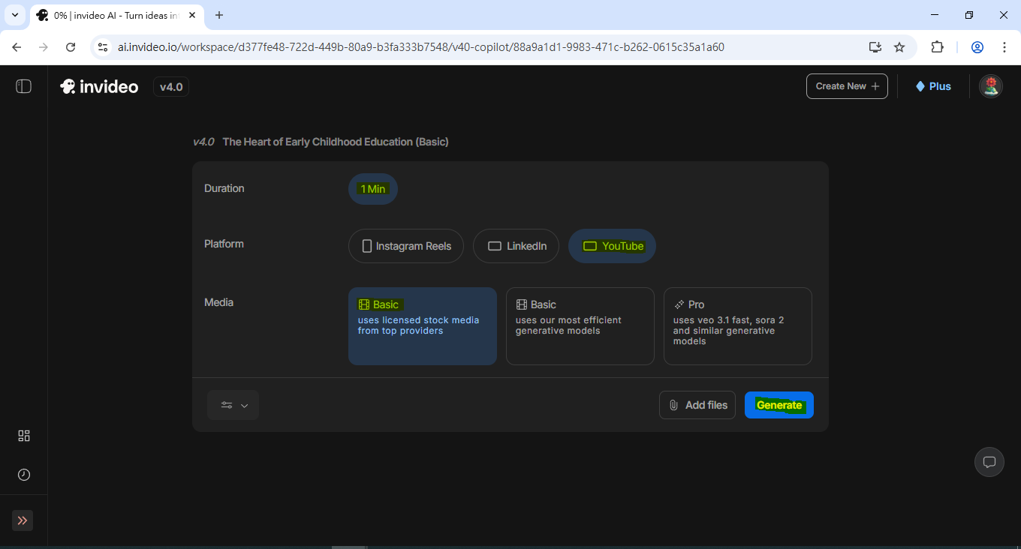Expand sidebar with double-chevron icon
Image resolution: width=1021 pixels, height=549 pixels.
coord(23,520)
